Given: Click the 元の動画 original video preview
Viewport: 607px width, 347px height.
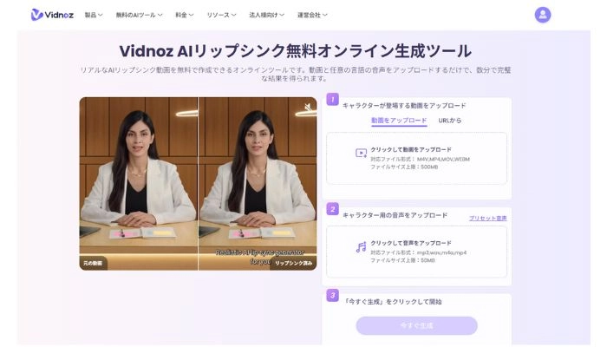Looking at the screenshot, I should [139, 184].
